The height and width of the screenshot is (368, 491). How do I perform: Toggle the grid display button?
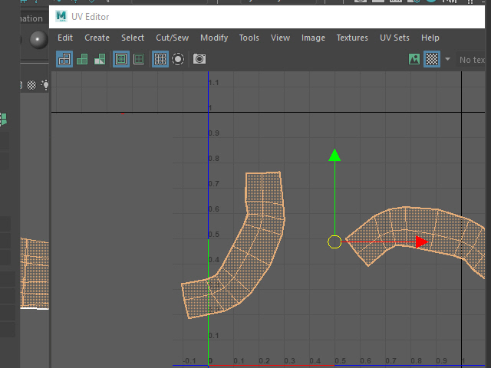160,59
